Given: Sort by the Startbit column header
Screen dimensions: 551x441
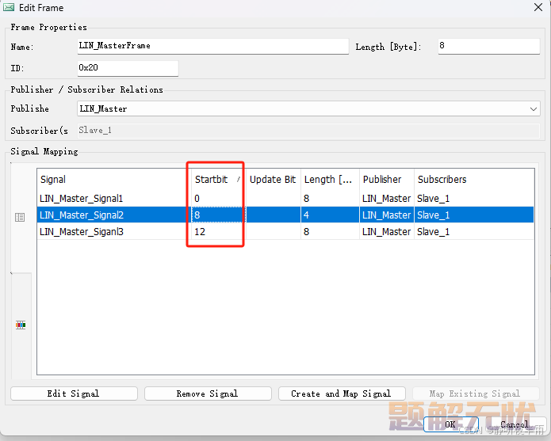Looking at the screenshot, I should coord(218,179).
